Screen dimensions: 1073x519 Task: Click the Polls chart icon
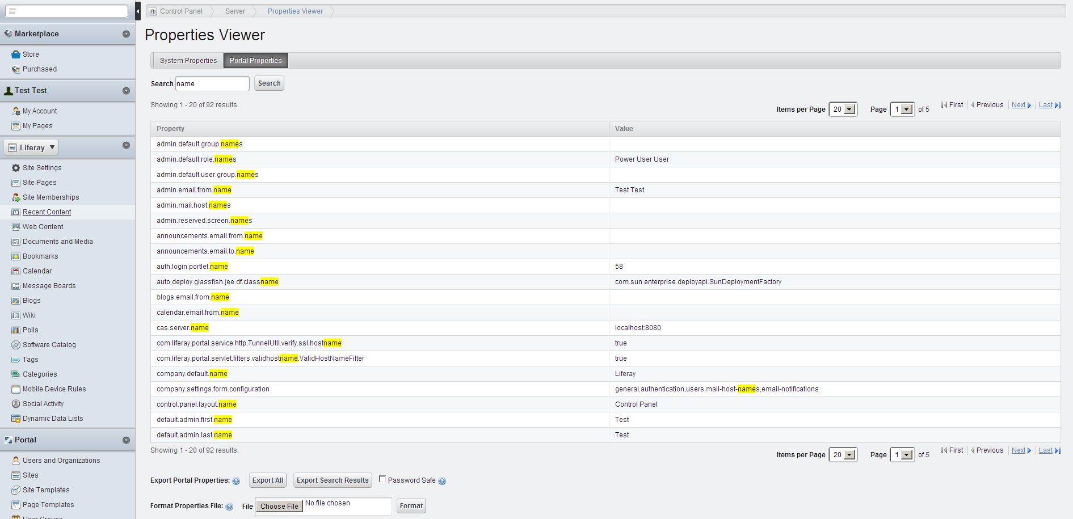pyautogui.click(x=16, y=330)
